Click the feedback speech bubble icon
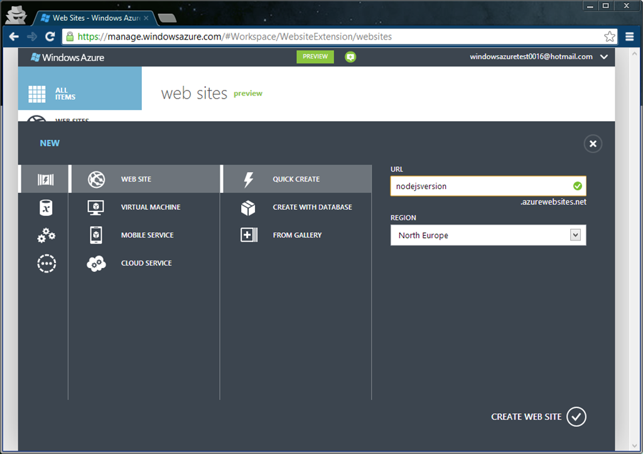The width and height of the screenshot is (643, 454). click(350, 57)
